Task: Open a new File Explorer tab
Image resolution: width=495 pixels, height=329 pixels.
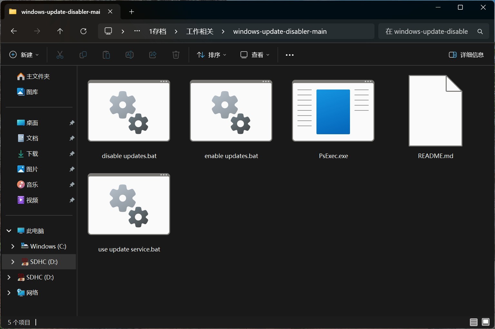Action: point(131,12)
